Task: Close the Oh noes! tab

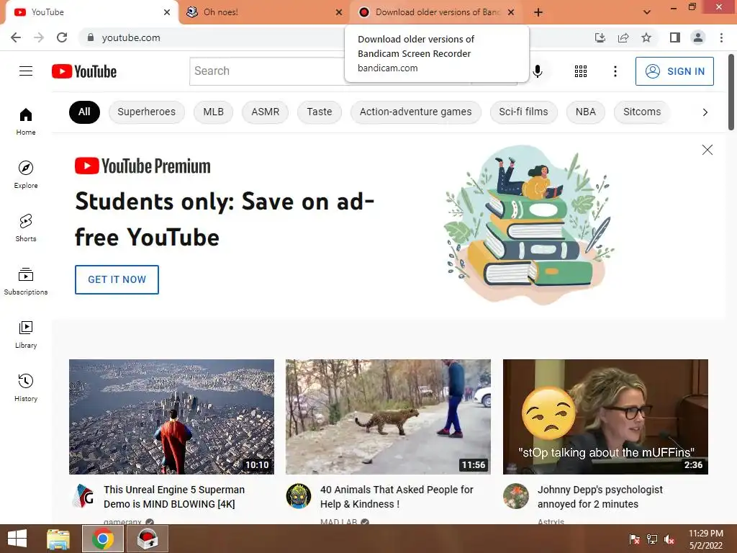Action: click(x=339, y=12)
